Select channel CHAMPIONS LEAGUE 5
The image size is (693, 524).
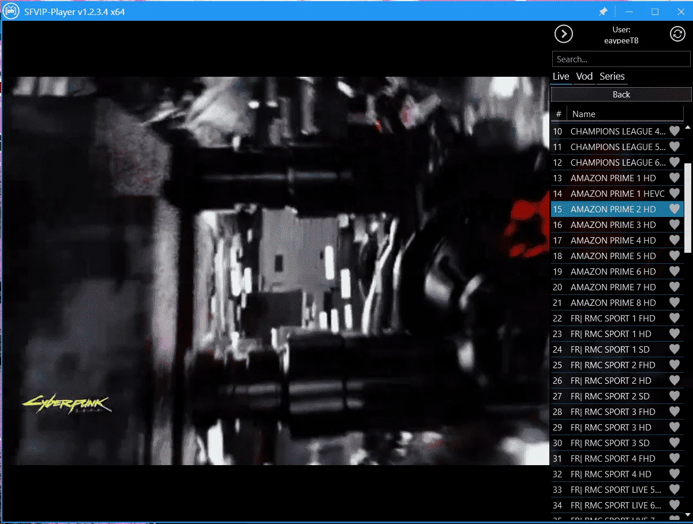tap(617, 147)
